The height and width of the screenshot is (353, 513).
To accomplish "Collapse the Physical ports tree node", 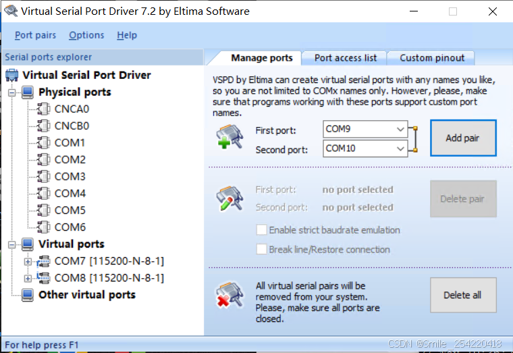I will (11, 92).
